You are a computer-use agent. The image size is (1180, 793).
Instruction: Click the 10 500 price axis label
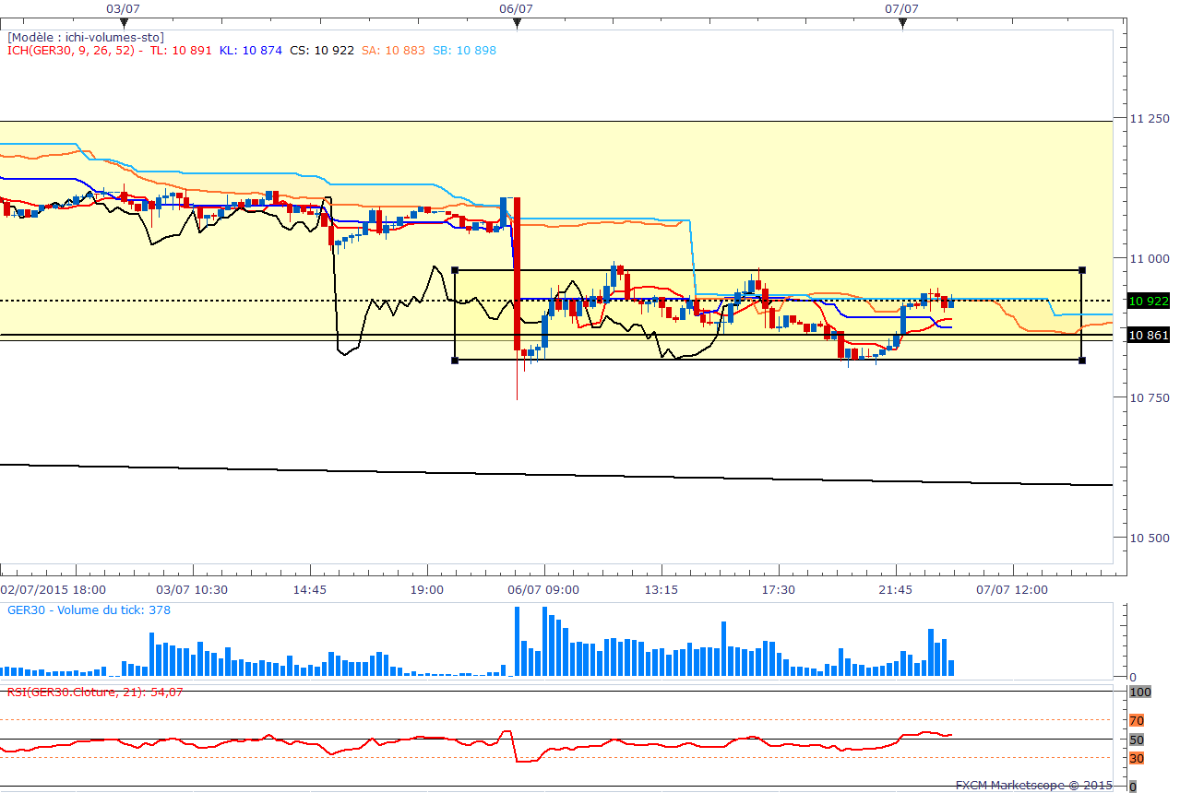tap(1150, 538)
